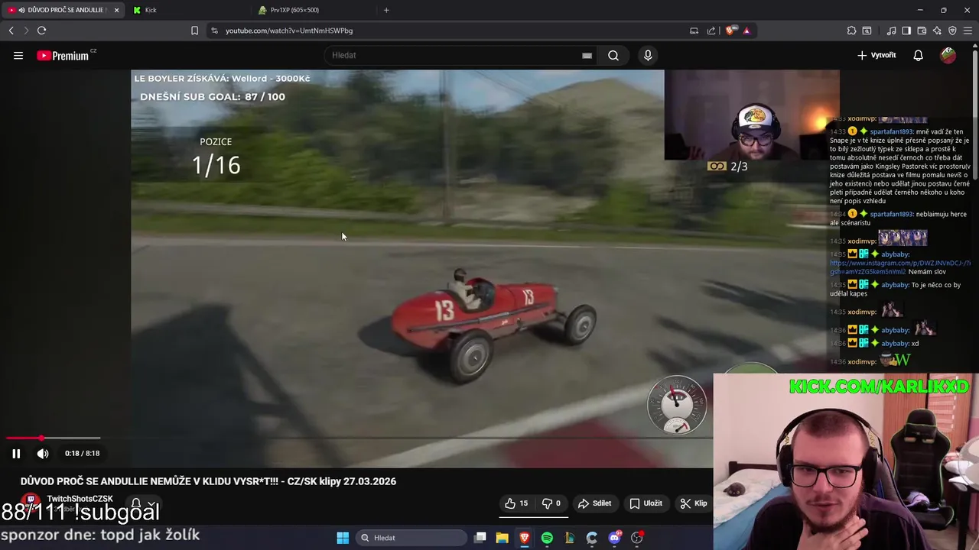Image resolution: width=979 pixels, height=550 pixels.
Task: Open Brave Rewards triangle icon
Action: click(x=746, y=31)
